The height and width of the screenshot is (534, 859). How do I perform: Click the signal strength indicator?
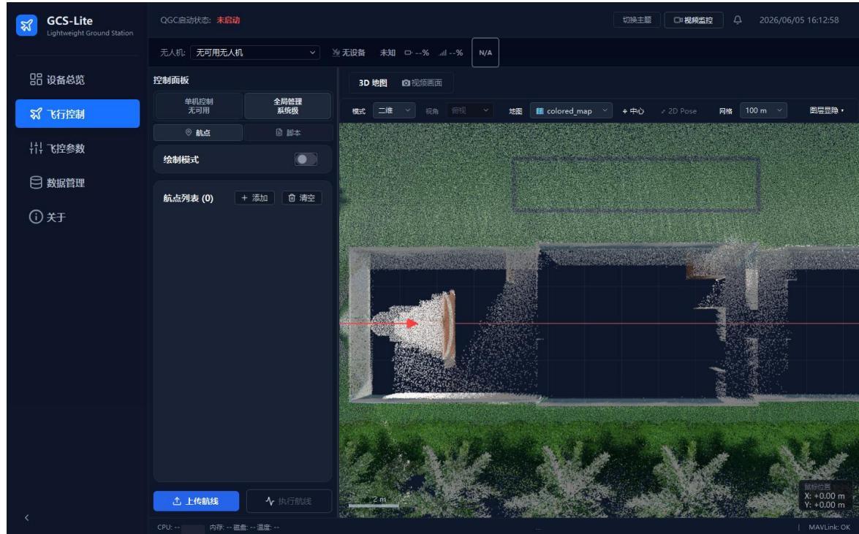pos(450,53)
